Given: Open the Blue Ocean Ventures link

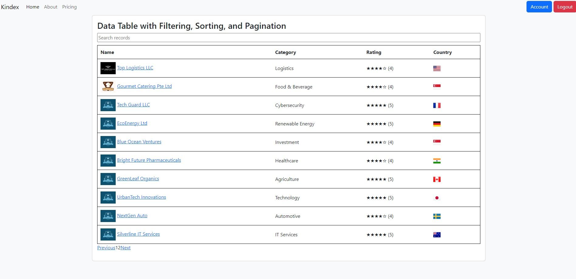Looking at the screenshot, I should [x=139, y=142].
